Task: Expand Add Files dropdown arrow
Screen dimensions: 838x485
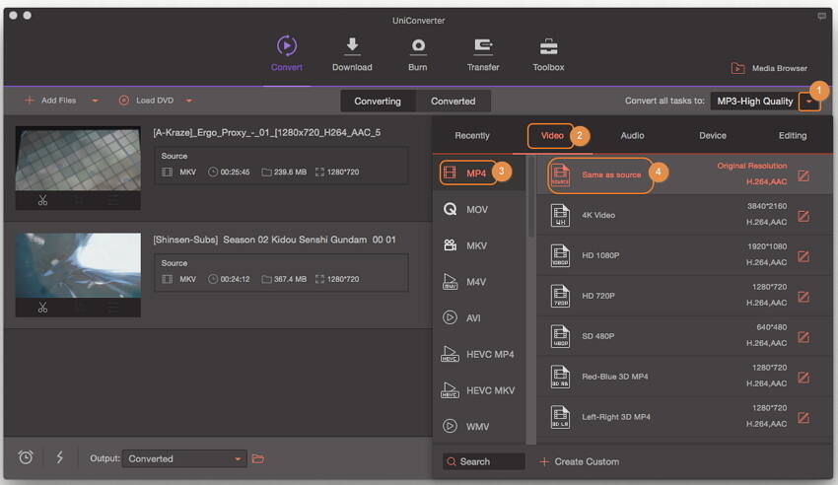Action: point(95,101)
